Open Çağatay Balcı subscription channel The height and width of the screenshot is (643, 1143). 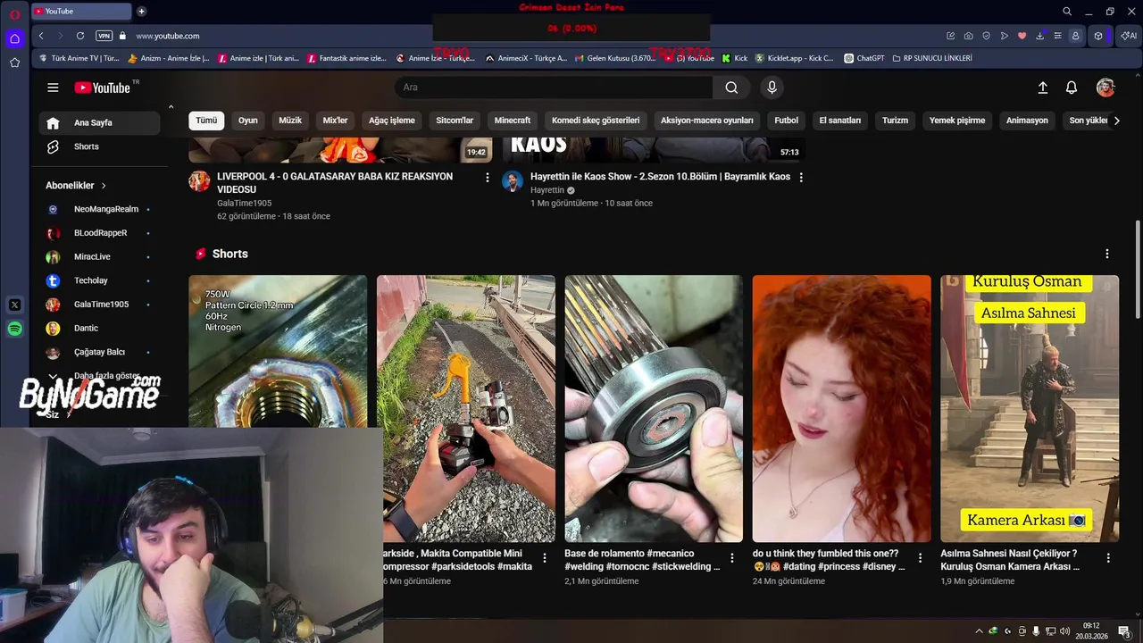coord(99,352)
